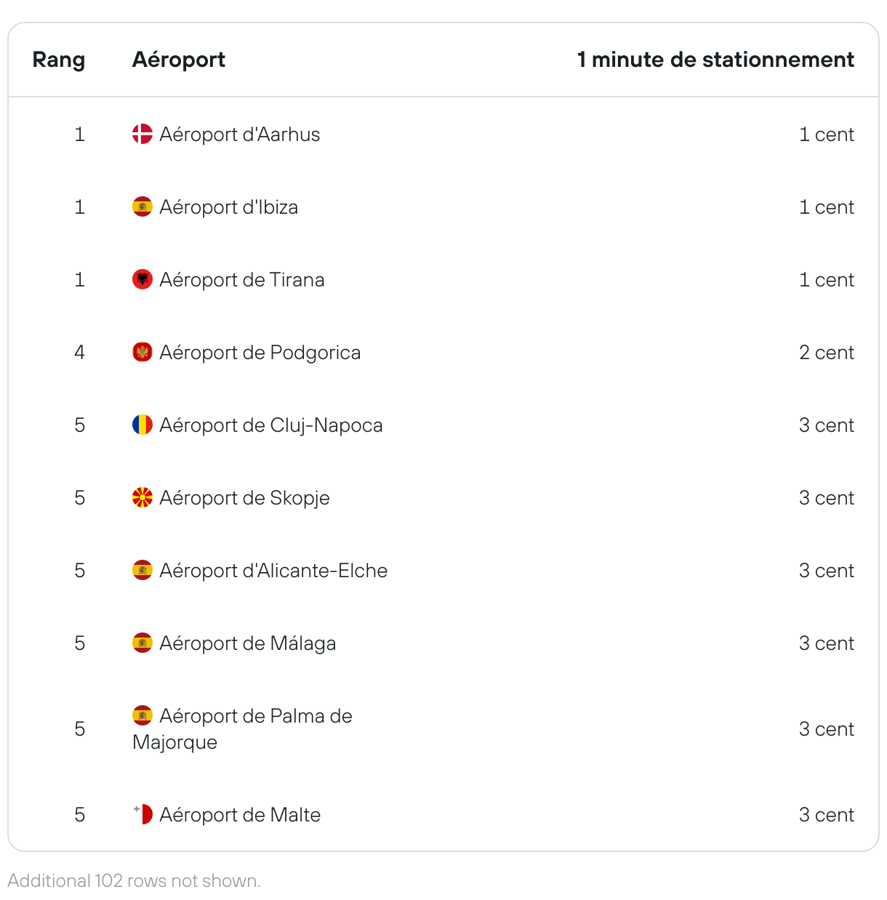The height and width of the screenshot is (900, 887).
Task: Click the Albanian flag icon beside Tirana
Action: [143, 279]
